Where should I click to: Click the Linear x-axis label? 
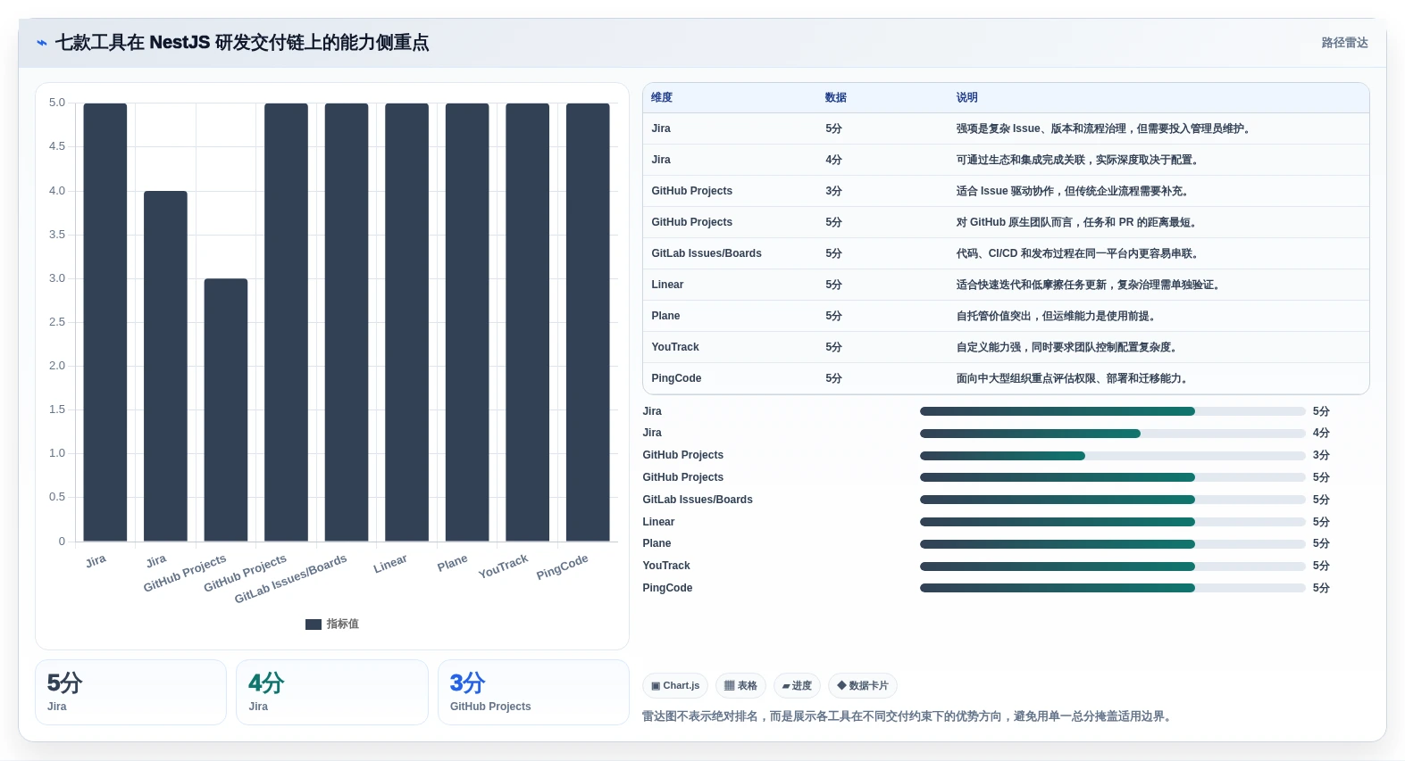[390, 564]
